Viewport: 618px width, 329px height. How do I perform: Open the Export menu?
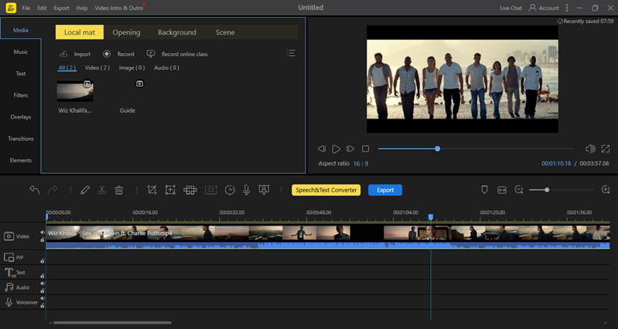(x=62, y=8)
